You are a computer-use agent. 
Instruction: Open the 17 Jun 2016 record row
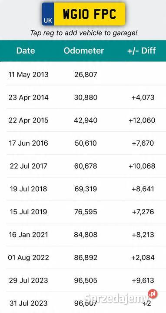pos(83,143)
